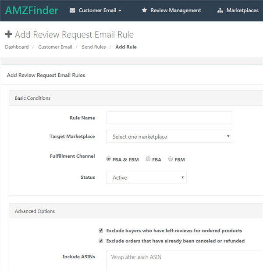The width and height of the screenshot is (263, 271).
Task: Click the sitemap icon beside Marketplaces
Action: coord(220,11)
